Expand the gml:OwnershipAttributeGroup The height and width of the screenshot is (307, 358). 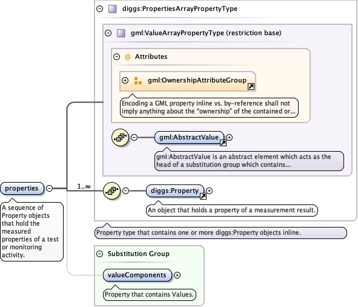(x=125, y=81)
